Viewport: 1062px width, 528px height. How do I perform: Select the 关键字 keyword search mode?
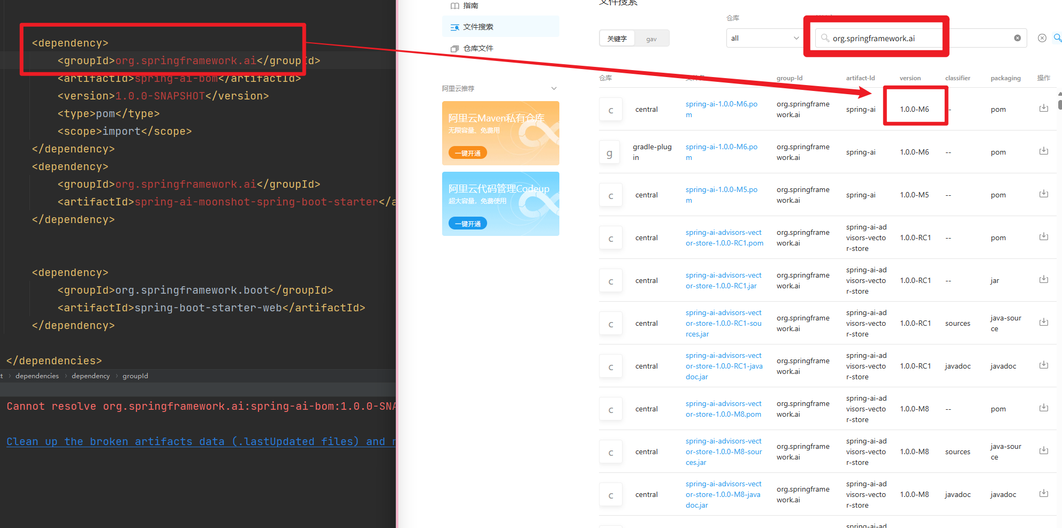point(617,38)
